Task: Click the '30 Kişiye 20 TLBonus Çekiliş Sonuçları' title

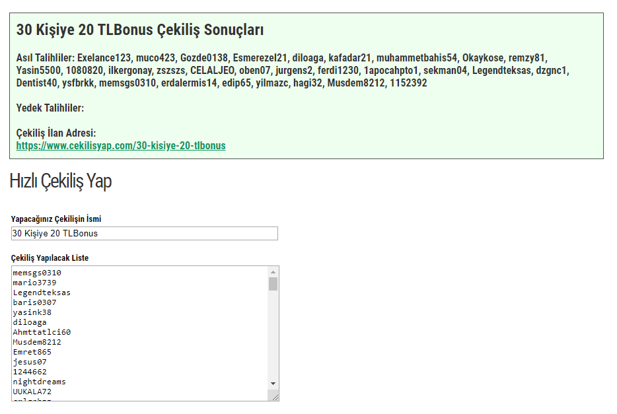Action: point(140,30)
